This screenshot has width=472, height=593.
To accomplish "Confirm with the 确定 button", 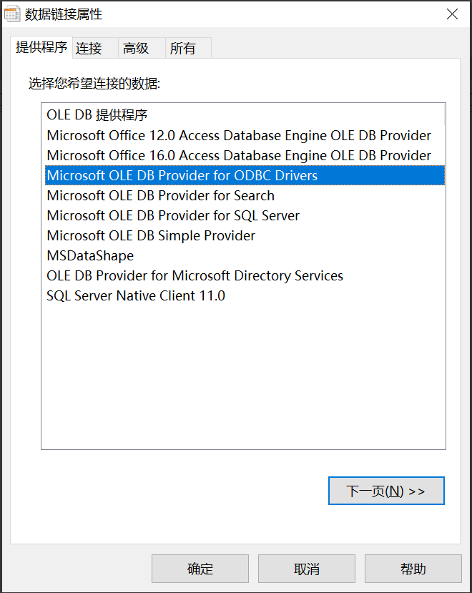I will [x=200, y=569].
